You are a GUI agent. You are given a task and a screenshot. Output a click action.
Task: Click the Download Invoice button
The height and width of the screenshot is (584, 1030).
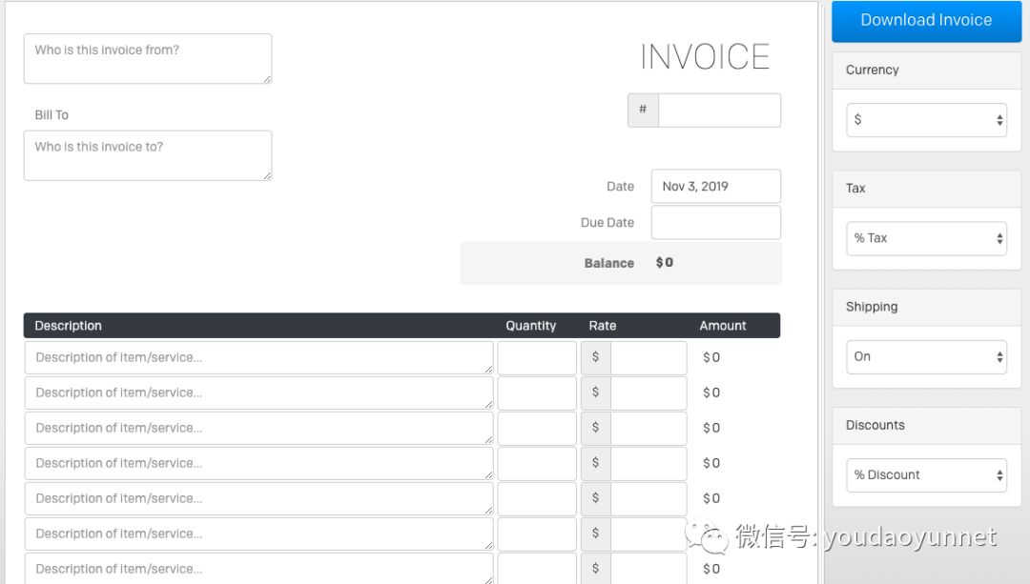click(925, 21)
